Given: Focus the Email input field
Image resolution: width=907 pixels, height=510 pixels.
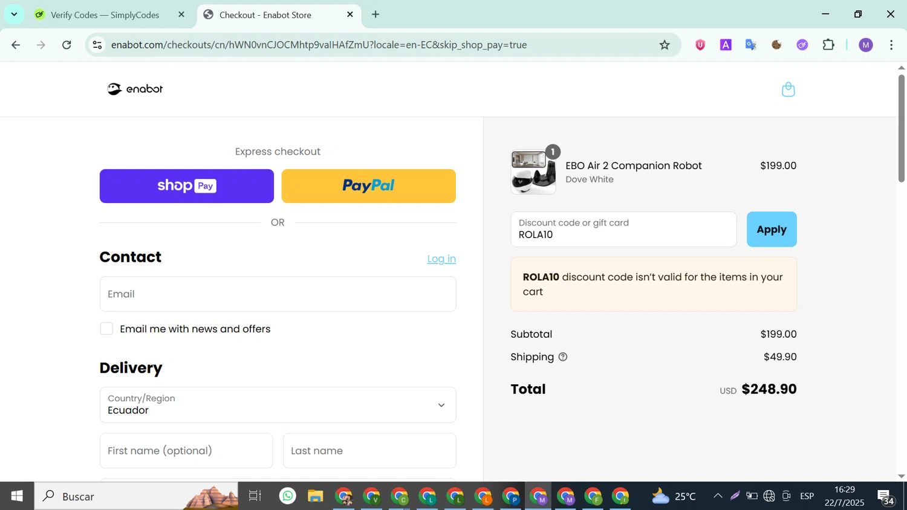Looking at the screenshot, I should pyautogui.click(x=278, y=294).
